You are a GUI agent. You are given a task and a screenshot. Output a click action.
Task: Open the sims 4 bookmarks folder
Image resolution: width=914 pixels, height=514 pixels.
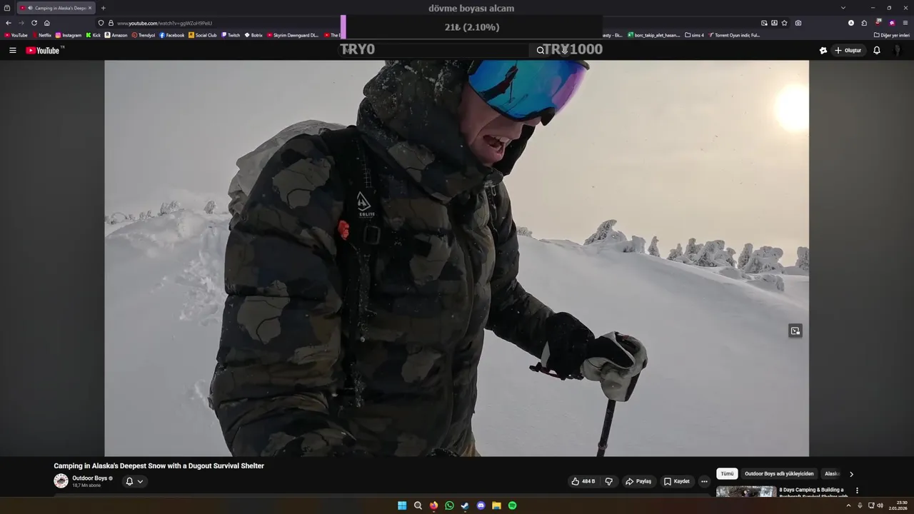coord(694,35)
